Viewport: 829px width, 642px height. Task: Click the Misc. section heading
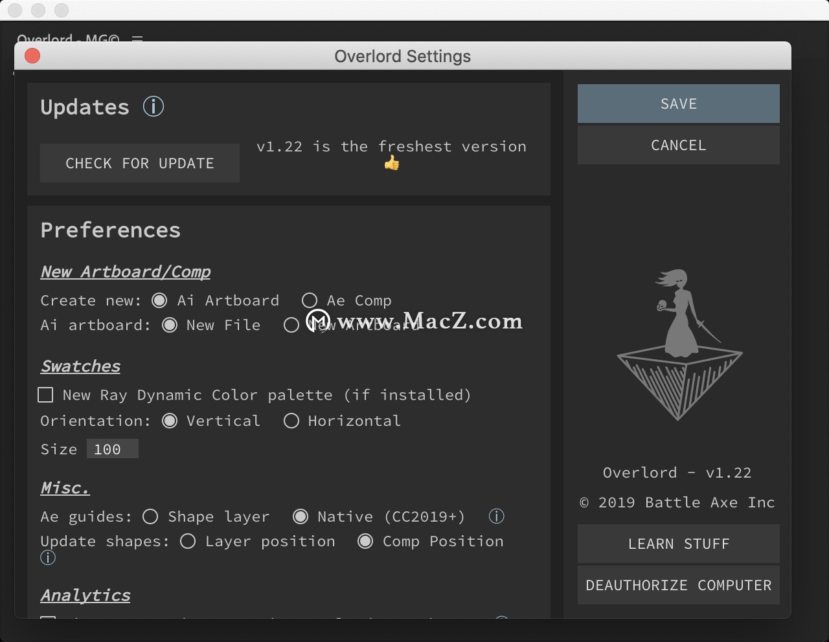[x=65, y=488]
